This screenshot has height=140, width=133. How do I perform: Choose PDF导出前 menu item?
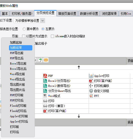(21, 53)
